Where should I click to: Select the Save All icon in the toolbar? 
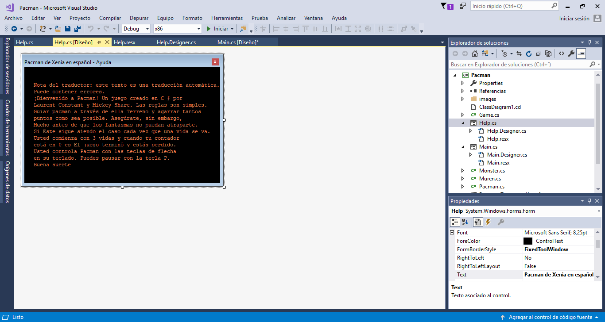click(77, 28)
